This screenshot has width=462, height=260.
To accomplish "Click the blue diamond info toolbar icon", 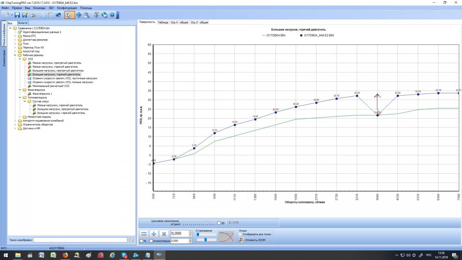I will [x=79, y=15].
